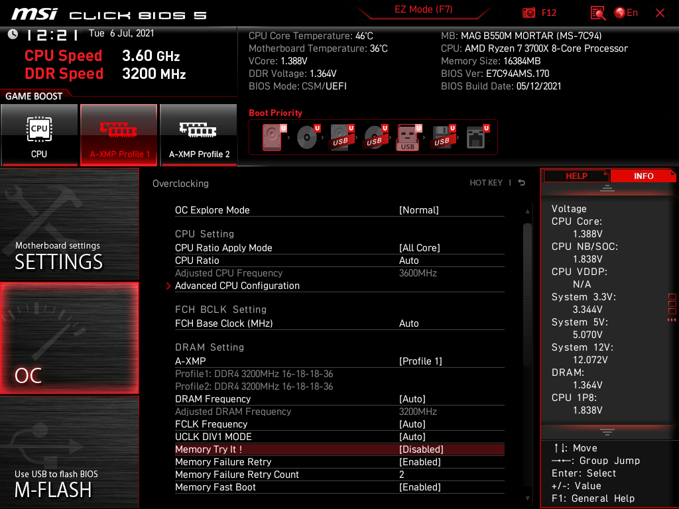Viewport: 679px width, 509px height.
Task: Click the GAME BOOST label
Action: pos(34,96)
